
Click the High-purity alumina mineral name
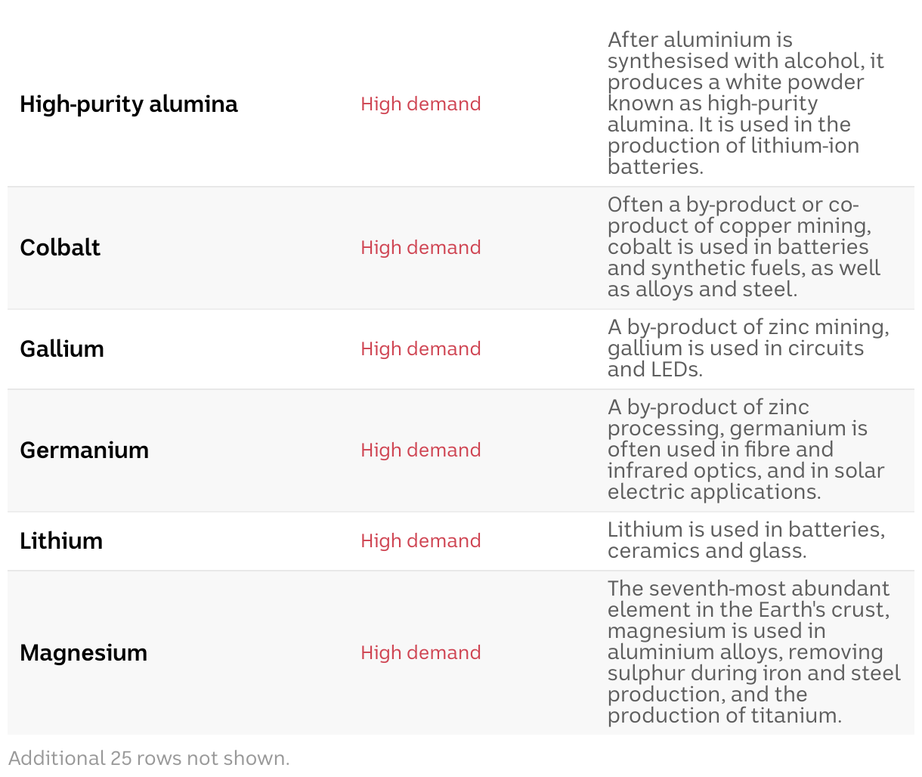[x=128, y=104]
